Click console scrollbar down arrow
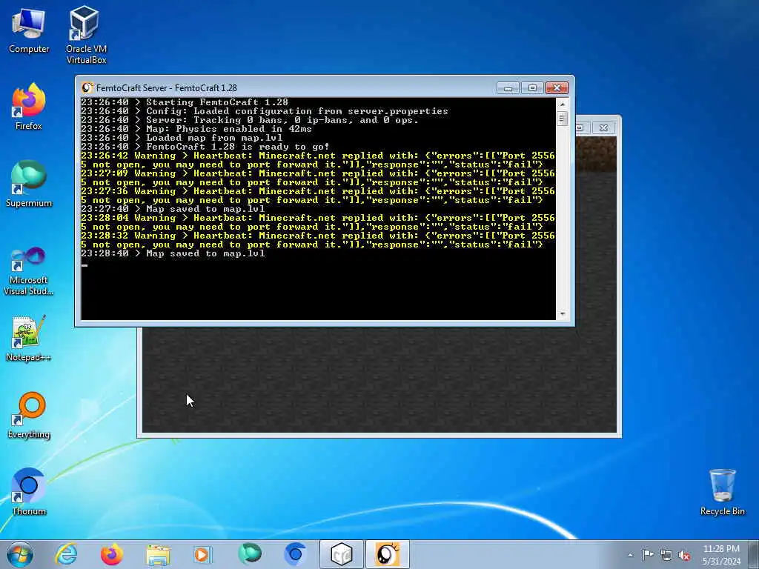The height and width of the screenshot is (569, 759). click(562, 314)
